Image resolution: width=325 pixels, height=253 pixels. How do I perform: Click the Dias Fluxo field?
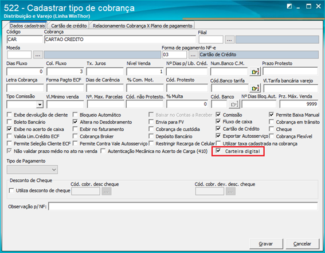tap(25, 72)
